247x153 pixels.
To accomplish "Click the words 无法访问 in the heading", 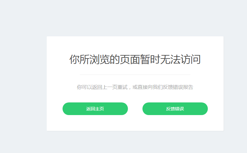I will tap(181, 59).
